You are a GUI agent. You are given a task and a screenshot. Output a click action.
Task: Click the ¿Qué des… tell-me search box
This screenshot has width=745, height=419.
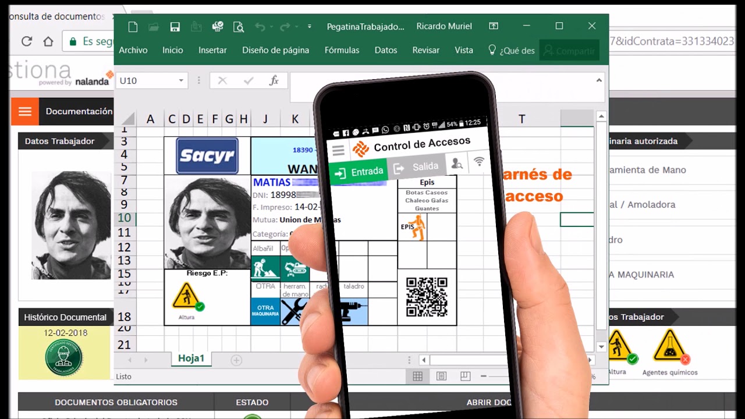click(512, 51)
